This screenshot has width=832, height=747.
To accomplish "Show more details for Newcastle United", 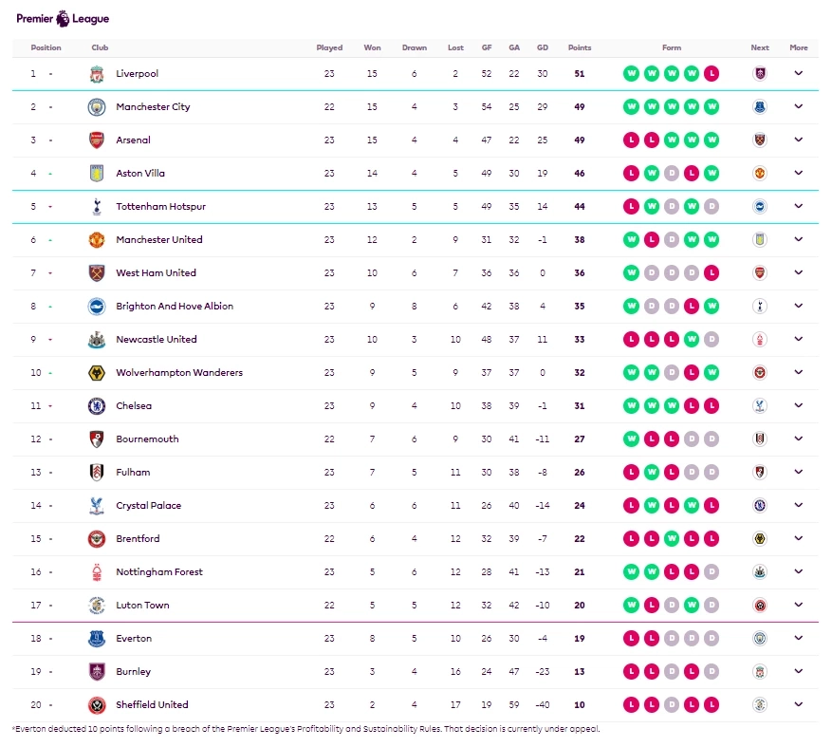I will pos(799,340).
